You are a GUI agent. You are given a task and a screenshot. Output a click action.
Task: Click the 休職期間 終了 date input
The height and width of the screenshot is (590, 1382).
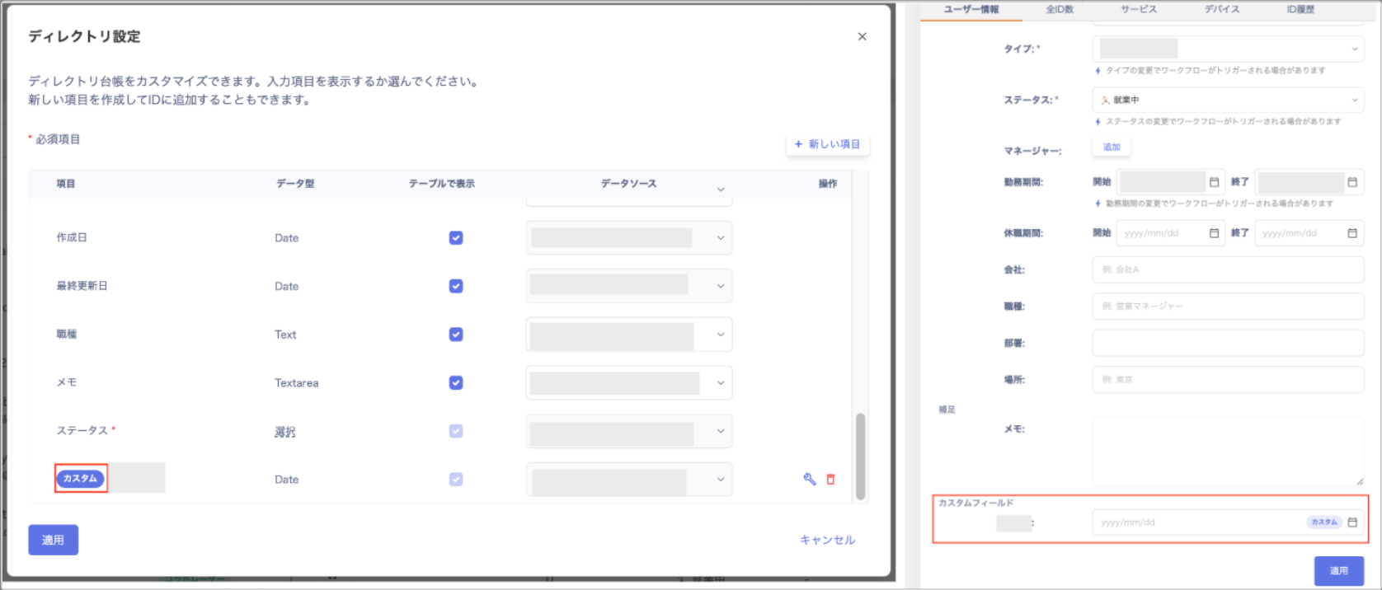1309,233
